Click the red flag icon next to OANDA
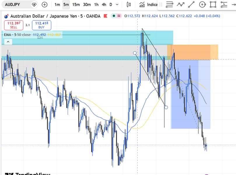Screen dimensions: 236x175 pos(106,16)
